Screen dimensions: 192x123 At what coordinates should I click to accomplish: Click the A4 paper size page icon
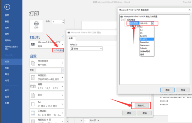point(33,104)
